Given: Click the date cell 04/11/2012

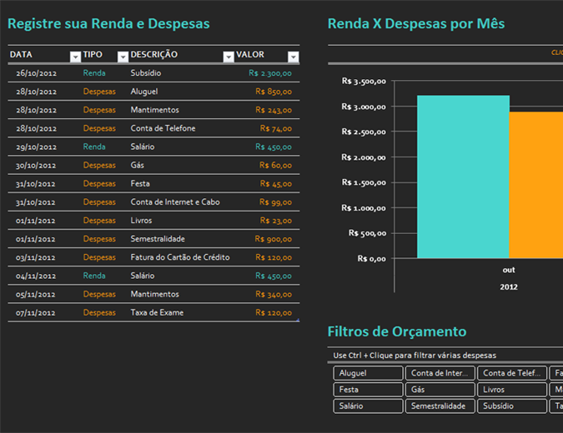Looking at the screenshot, I should point(36,276).
